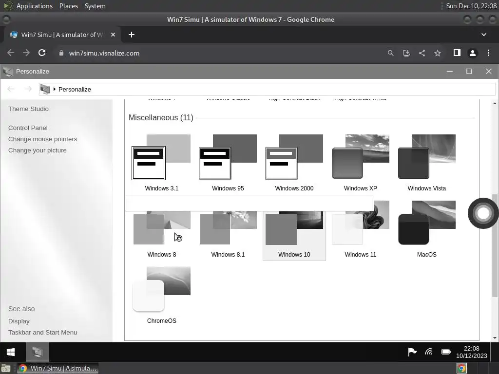Select the Windows 3.1 theme thumbnail
The width and height of the screenshot is (499, 374).
(x=161, y=163)
